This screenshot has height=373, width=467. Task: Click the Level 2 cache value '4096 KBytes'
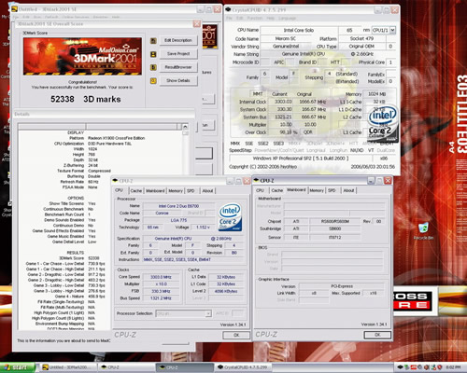[226, 291]
